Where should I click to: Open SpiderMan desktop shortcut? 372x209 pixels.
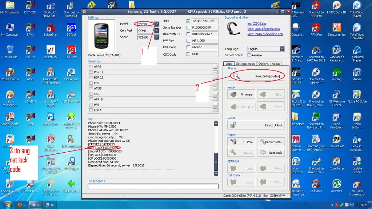click(51, 29)
